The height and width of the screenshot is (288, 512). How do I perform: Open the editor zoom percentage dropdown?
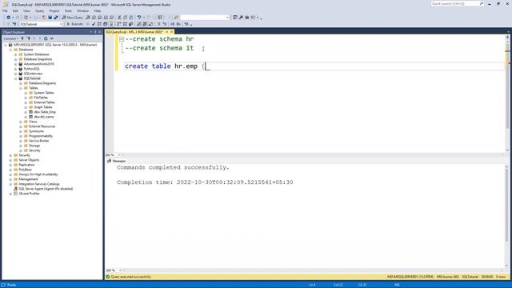tap(119, 154)
